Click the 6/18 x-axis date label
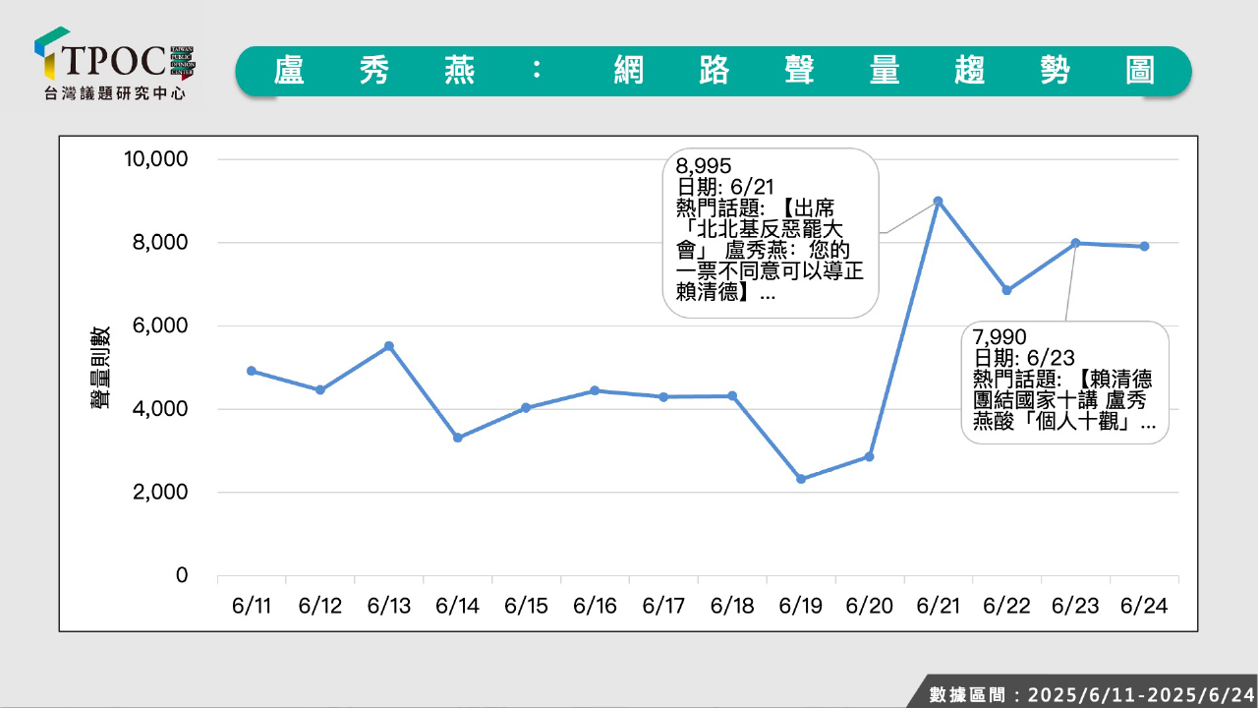Viewport: 1258px width, 708px height. [x=732, y=606]
